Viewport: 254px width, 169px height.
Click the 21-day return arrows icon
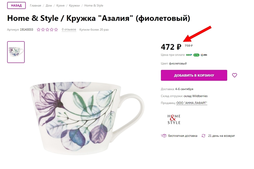tap(204, 136)
